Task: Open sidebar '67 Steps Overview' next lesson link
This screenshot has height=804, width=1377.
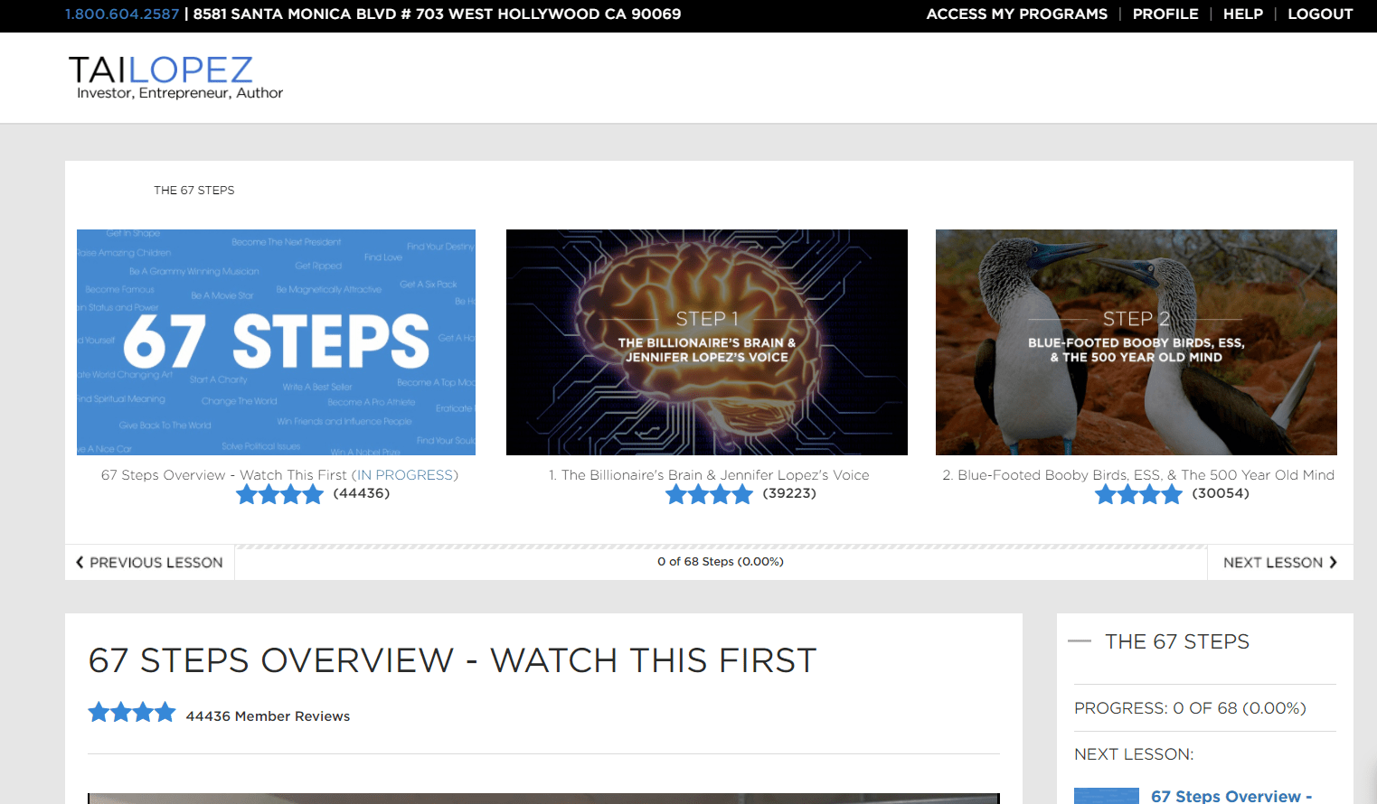Action: (1231, 796)
